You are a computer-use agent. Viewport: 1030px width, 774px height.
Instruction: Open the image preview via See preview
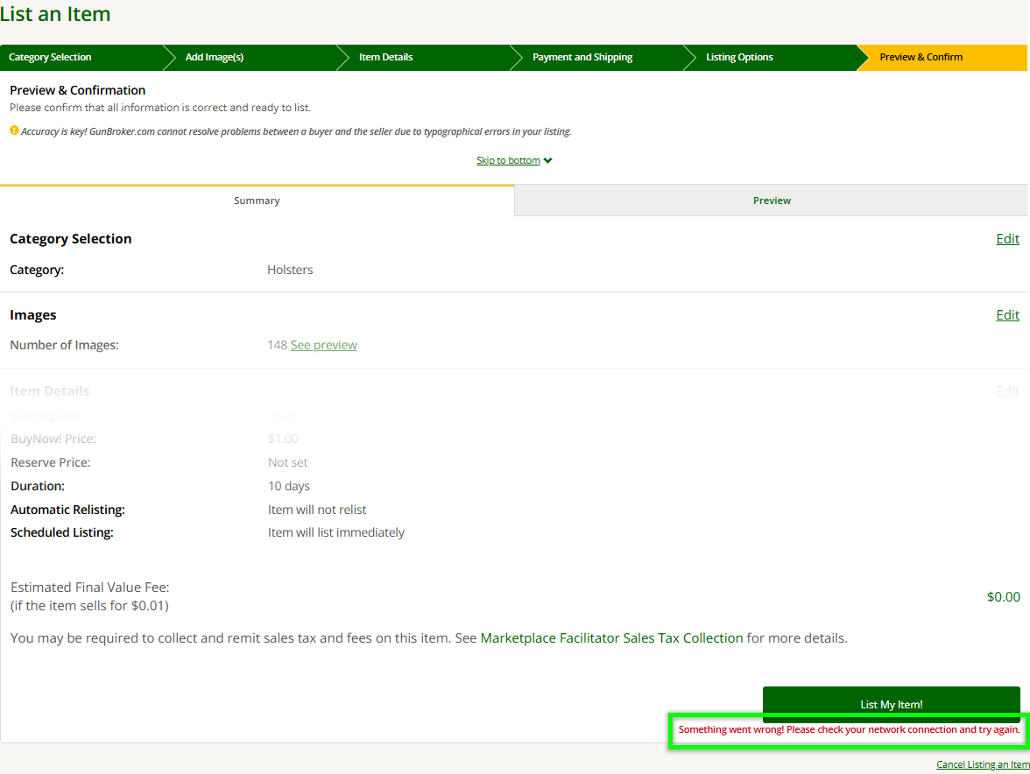[x=323, y=344]
